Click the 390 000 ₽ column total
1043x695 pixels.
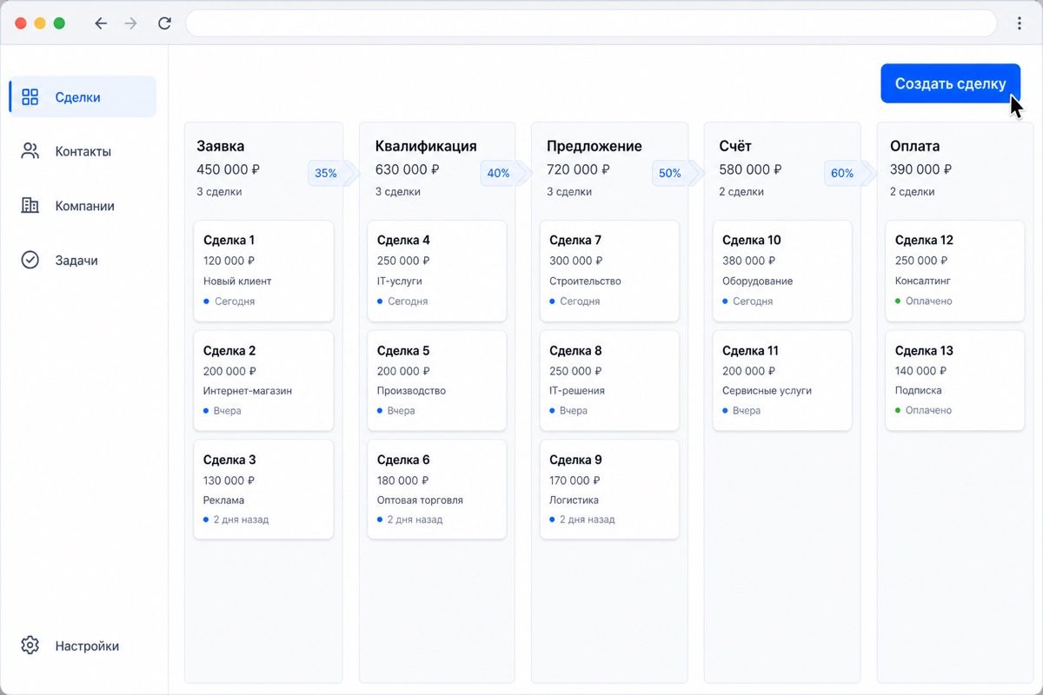tap(921, 169)
